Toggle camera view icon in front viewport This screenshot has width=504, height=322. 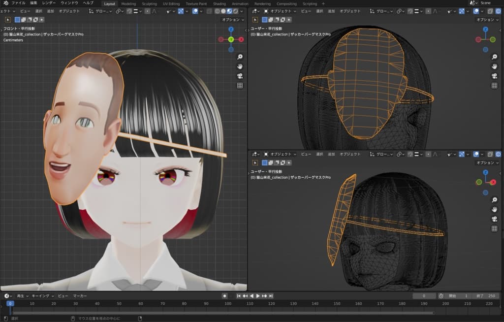click(x=240, y=76)
